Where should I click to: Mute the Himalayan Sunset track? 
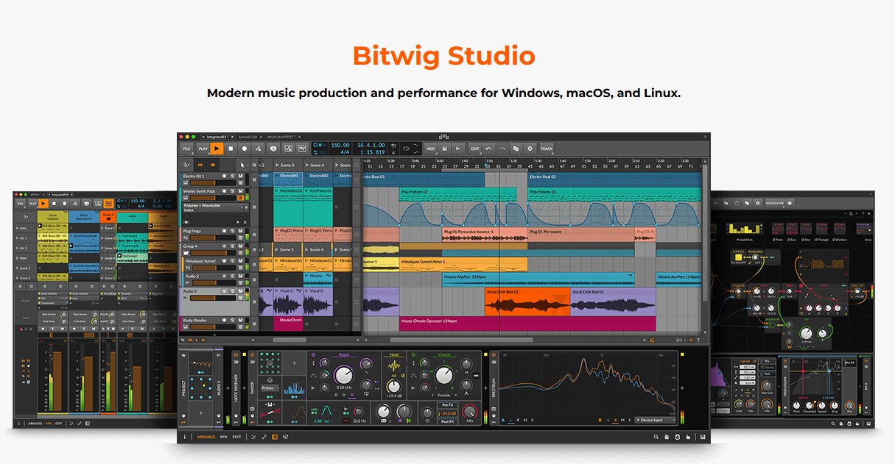tap(240, 261)
